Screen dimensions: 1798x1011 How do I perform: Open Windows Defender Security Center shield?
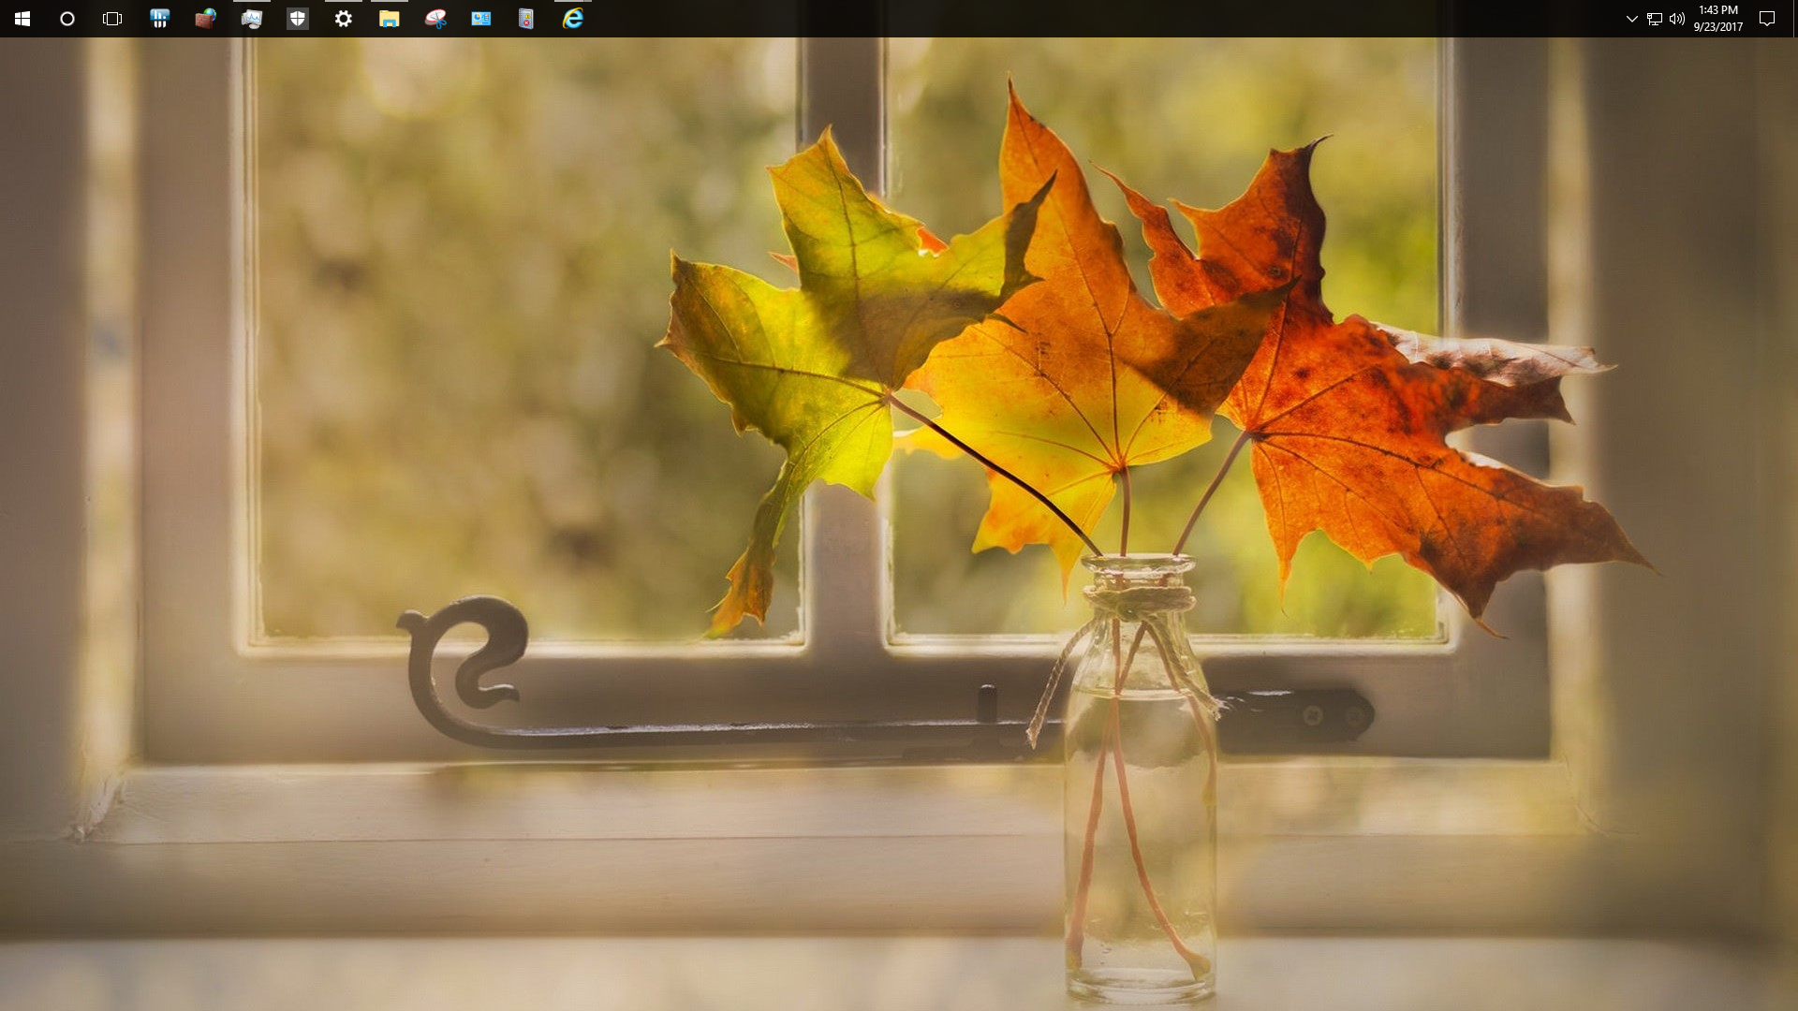click(298, 19)
